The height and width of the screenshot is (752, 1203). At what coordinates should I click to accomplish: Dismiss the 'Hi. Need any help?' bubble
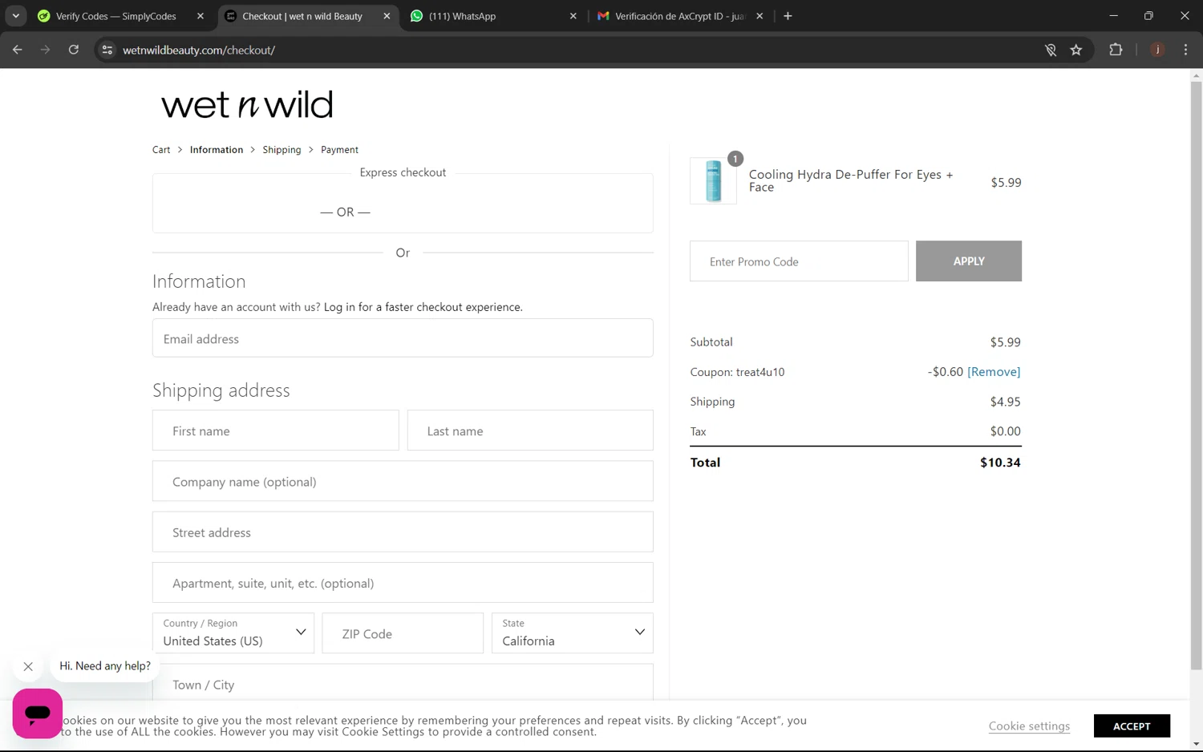[x=28, y=666]
